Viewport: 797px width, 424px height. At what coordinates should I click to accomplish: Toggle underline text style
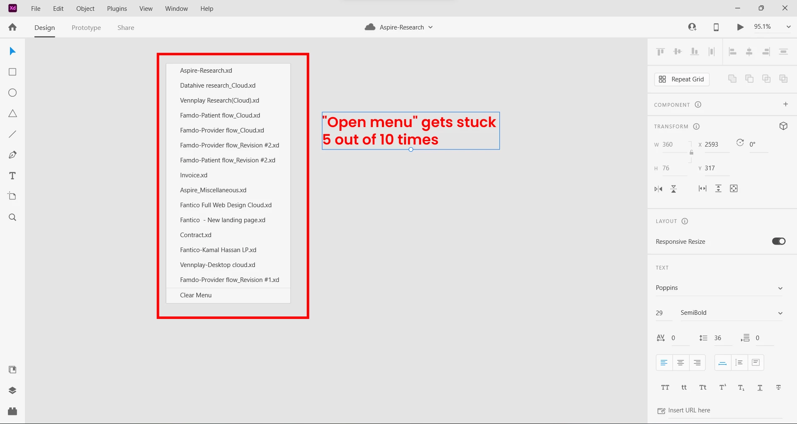click(x=760, y=387)
